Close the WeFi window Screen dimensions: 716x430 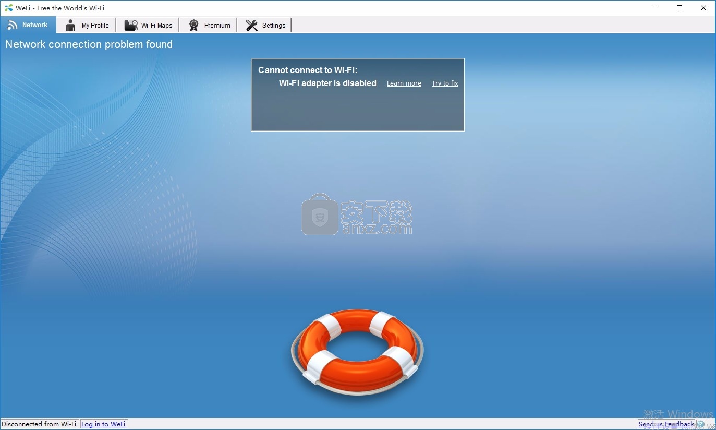[703, 8]
